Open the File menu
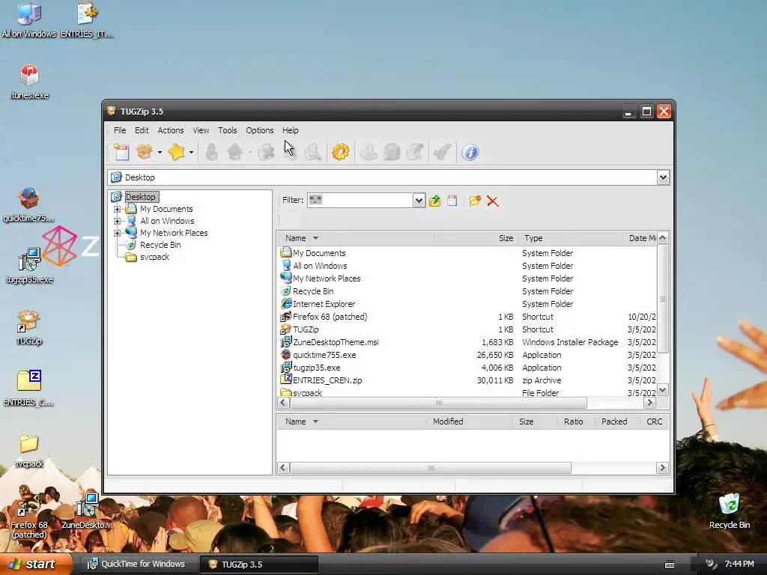The image size is (767, 575). [x=120, y=130]
